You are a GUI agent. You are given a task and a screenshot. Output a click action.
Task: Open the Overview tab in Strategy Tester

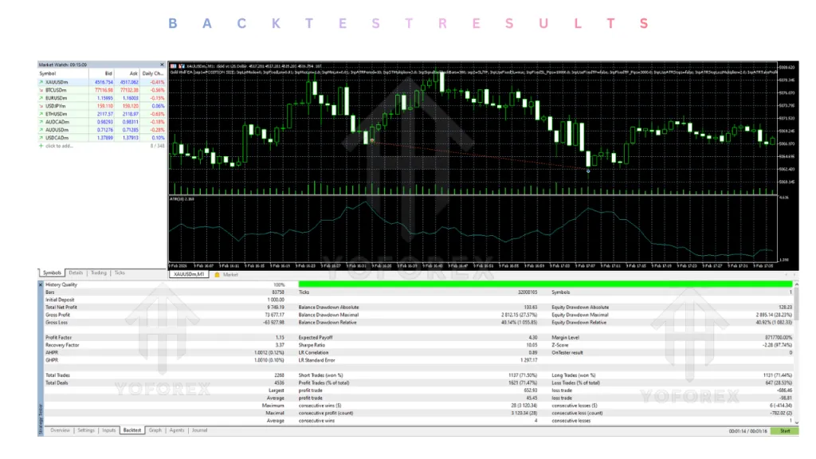pos(60,430)
